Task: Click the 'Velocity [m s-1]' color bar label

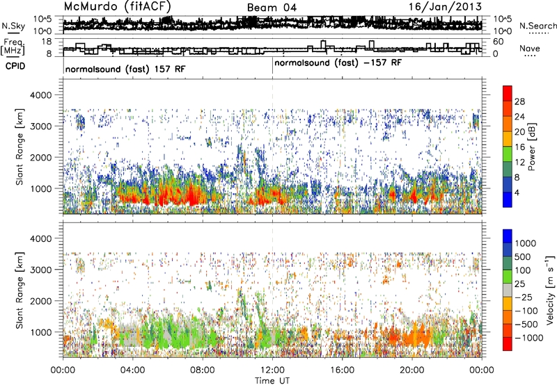Action: 550,290
